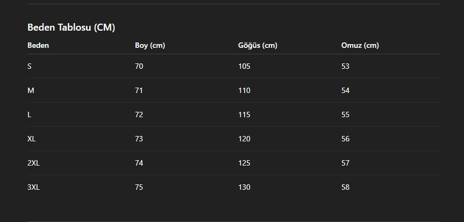Click the L size row label
The height and width of the screenshot is (222, 464).
(x=29, y=115)
